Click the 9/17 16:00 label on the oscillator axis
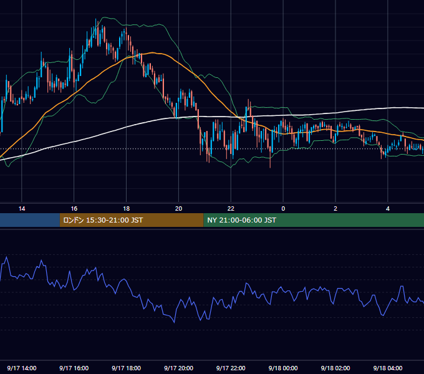Screen dimensions: 424x374 pos(74,368)
